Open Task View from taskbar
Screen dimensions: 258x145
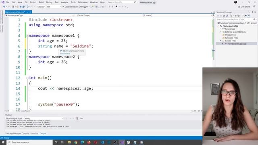(62, 142)
